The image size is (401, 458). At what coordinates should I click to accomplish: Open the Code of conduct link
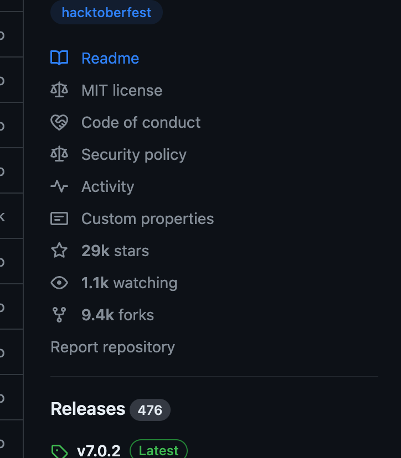tap(141, 122)
